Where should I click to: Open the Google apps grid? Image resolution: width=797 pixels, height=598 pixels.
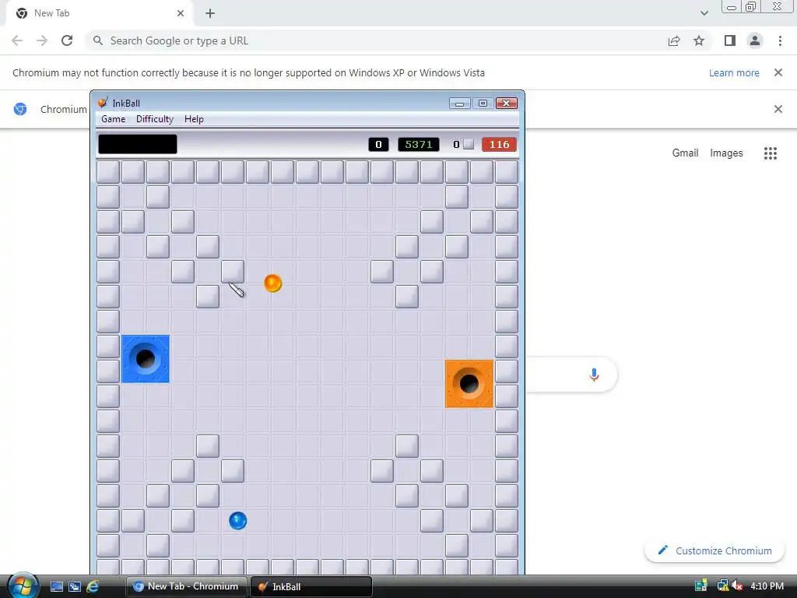click(x=770, y=153)
